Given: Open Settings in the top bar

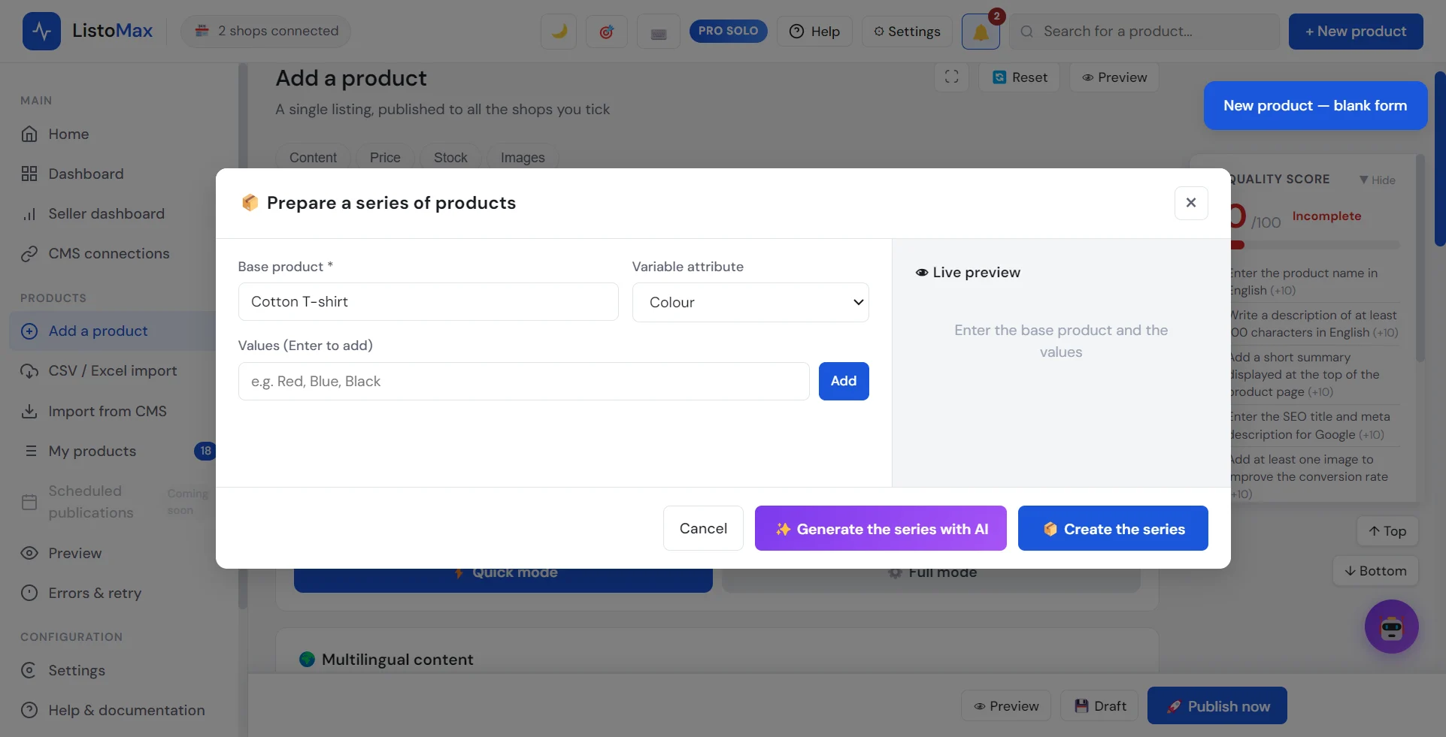Looking at the screenshot, I should click(x=907, y=32).
